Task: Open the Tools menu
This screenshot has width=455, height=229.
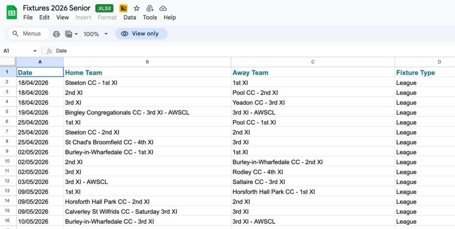Action: pos(150,17)
